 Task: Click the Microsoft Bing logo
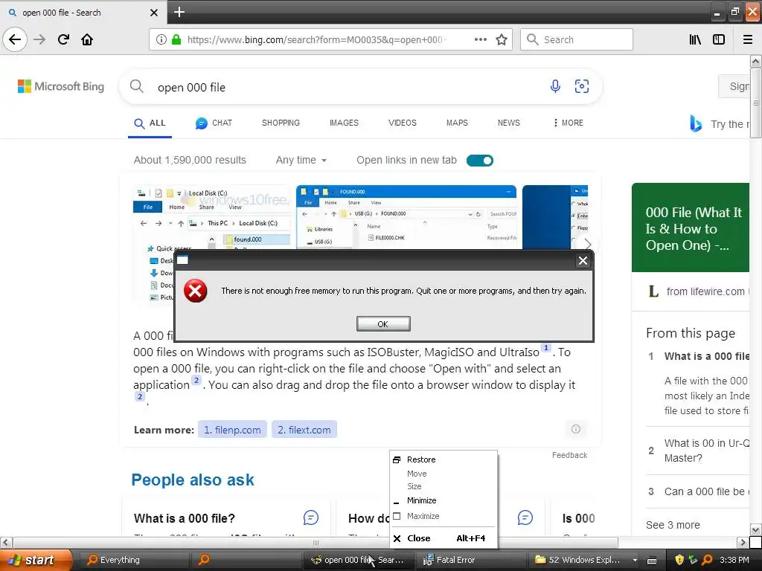[x=61, y=86]
